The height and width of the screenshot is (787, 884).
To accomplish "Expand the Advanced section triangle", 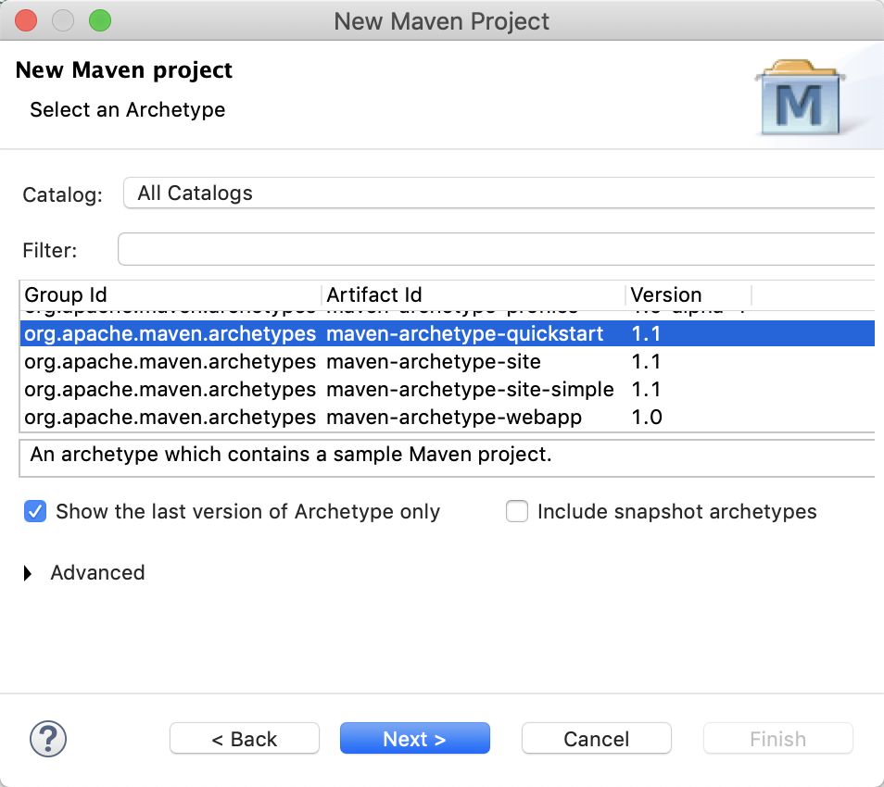I will click(x=28, y=573).
